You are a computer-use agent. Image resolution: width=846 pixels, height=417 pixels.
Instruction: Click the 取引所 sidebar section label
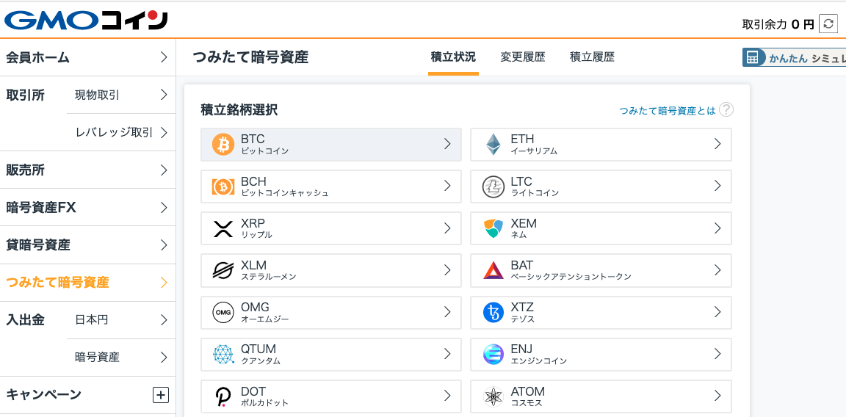click(26, 95)
